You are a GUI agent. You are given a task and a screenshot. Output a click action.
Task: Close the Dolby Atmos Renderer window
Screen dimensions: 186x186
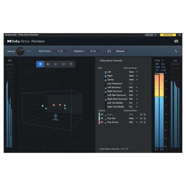click(179, 35)
